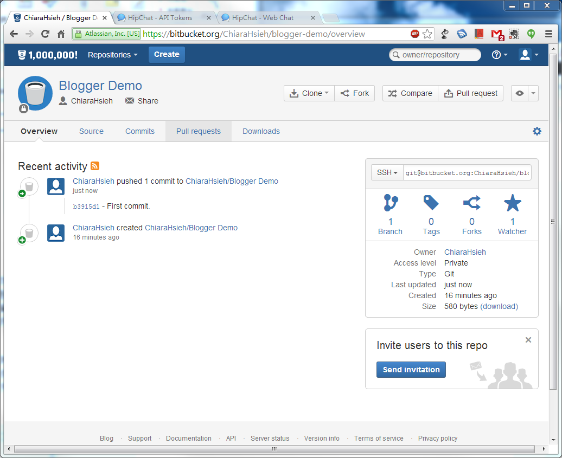The width and height of the screenshot is (562, 458).
Task: Open repository settings gear icon
Action: (537, 131)
